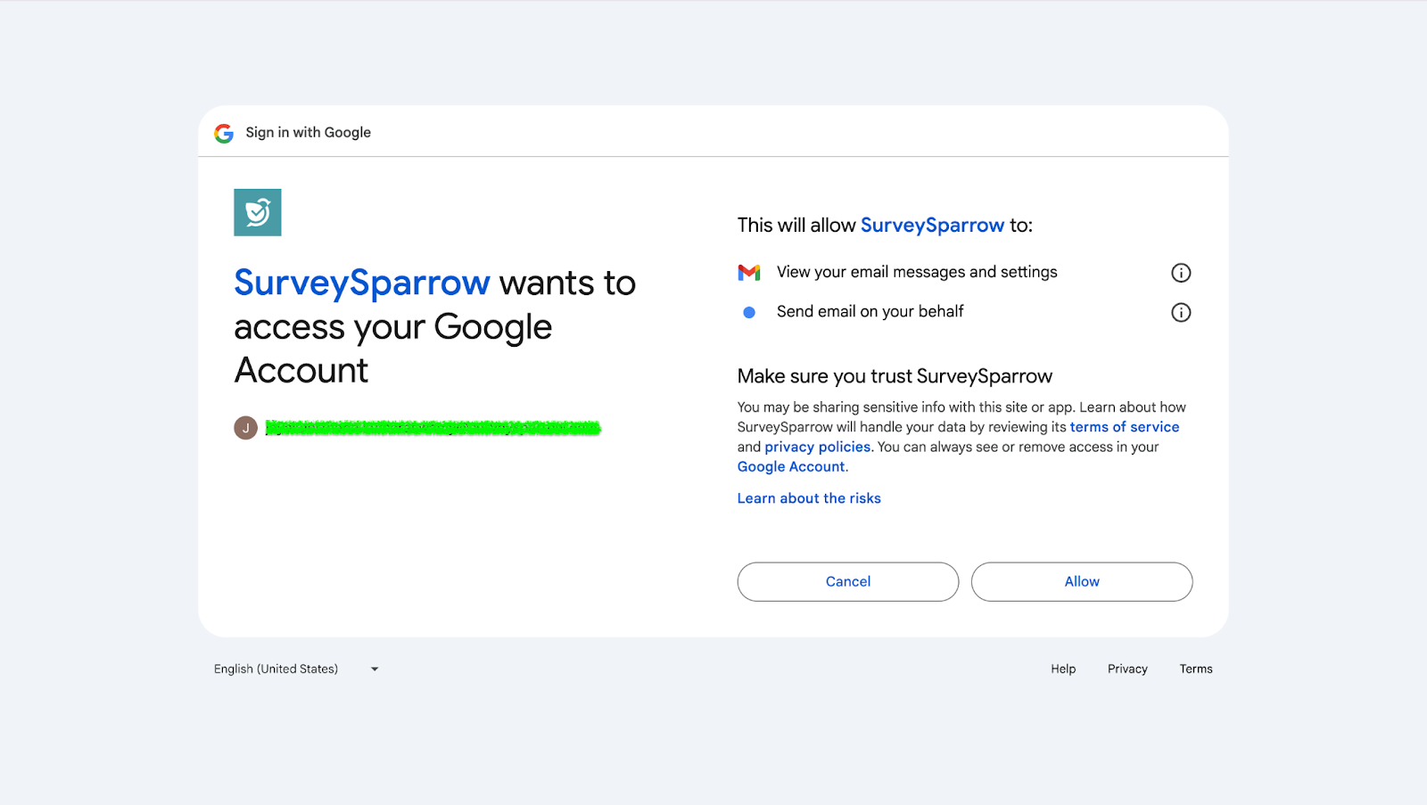Show info for Send email on your behalf
The height and width of the screenshot is (805, 1427).
point(1181,312)
